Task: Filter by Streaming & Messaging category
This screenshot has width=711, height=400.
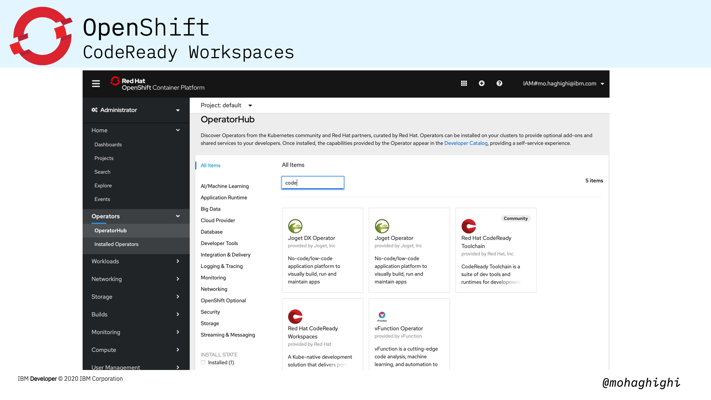Action: click(228, 335)
